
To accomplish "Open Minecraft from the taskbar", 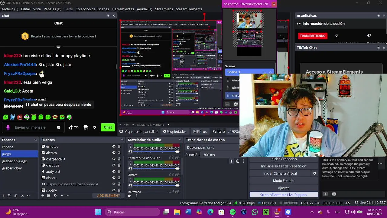I will click(x=266, y=212).
